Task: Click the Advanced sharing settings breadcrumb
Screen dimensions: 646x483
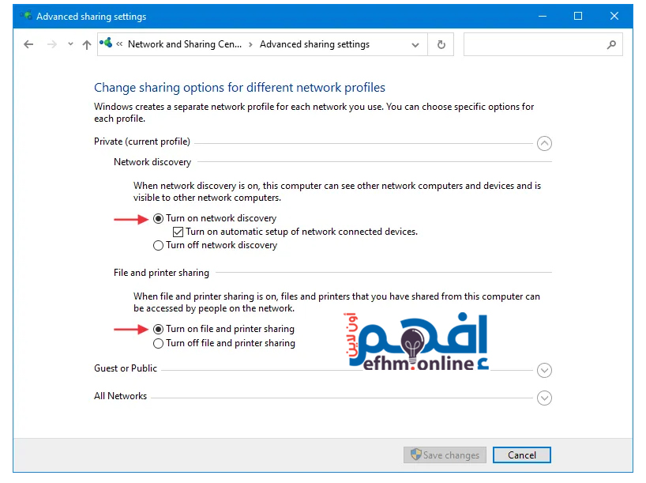Action: click(x=314, y=44)
